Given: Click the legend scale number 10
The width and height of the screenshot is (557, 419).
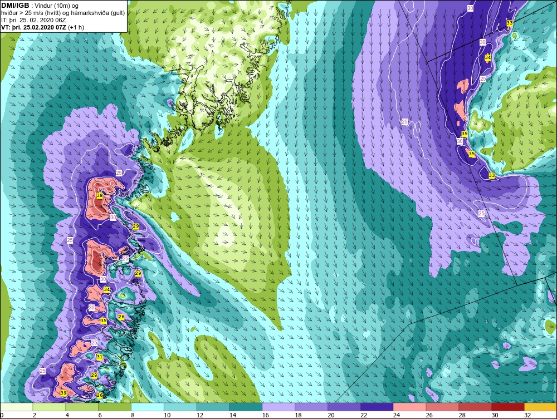Looking at the screenshot, I should pyautogui.click(x=167, y=415).
